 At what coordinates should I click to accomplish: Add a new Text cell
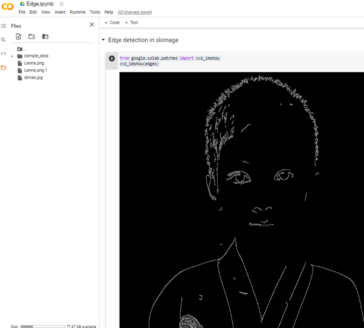point(131,22)
